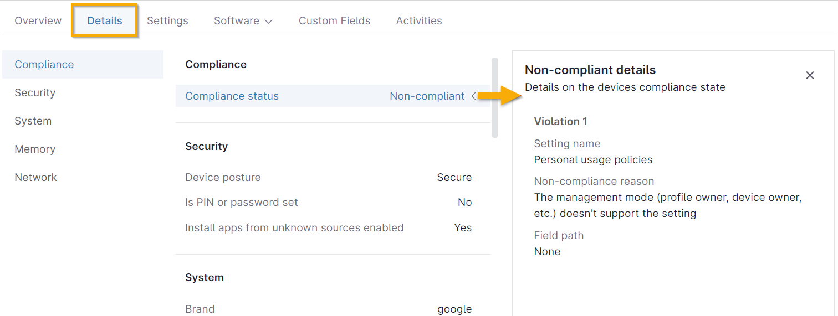View the Activities tab
Screen dimensions: 838x316
click(x=419, y=20)
